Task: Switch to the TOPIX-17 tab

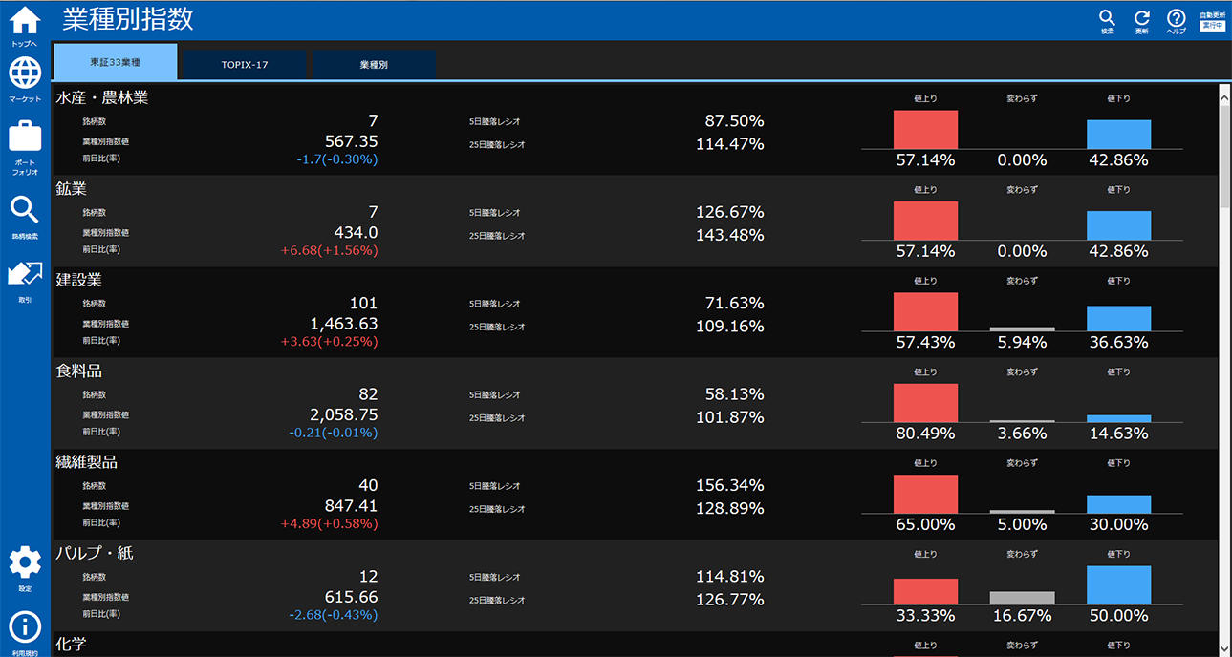Action: click(x=245, y=65)
